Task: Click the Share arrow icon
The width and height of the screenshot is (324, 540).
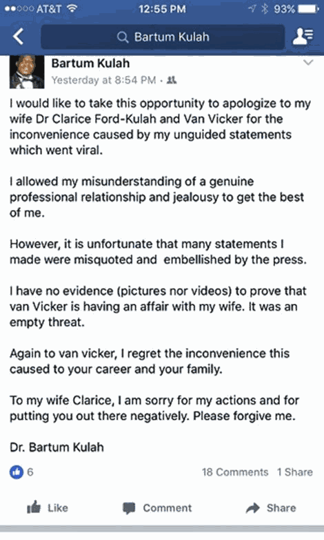Action: click(253, 508)
